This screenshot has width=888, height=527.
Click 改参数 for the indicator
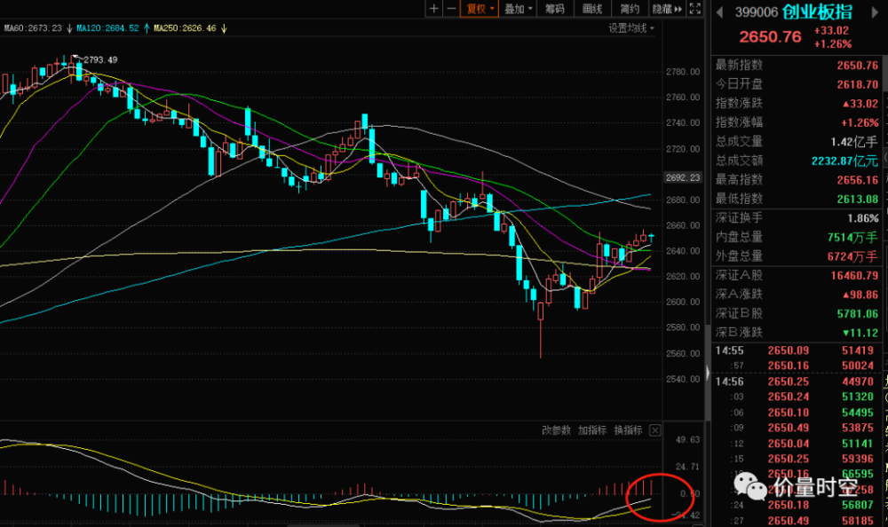click(556, 430)
